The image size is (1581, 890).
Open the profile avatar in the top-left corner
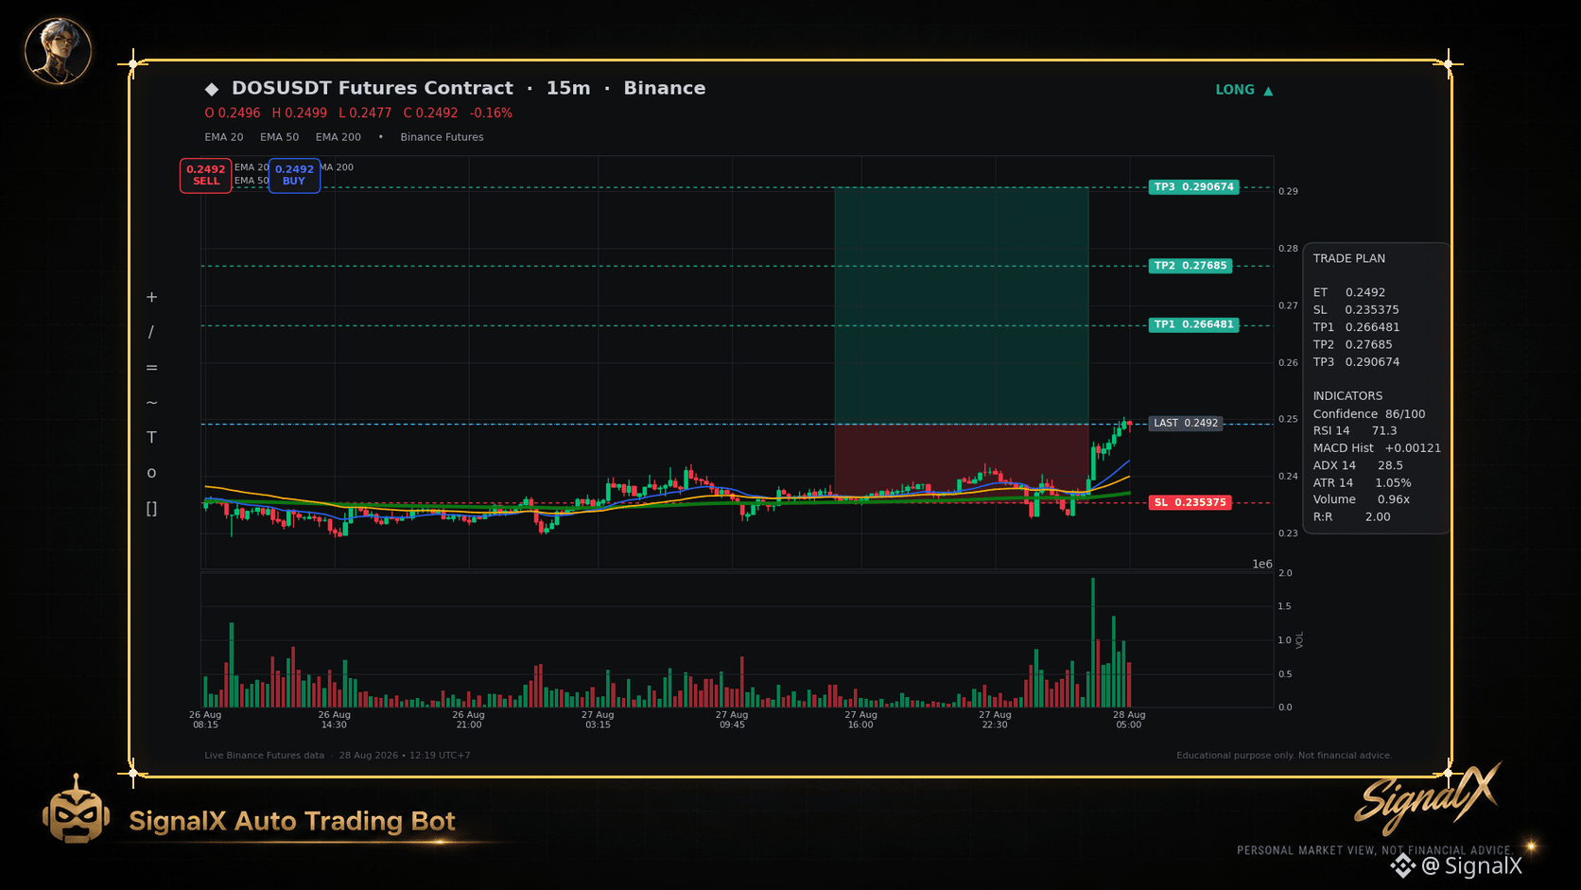point(58,50)
